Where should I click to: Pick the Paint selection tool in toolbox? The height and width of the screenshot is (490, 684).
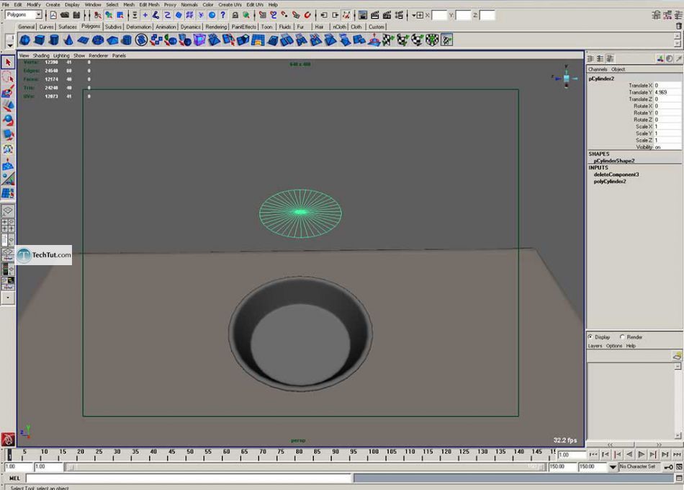click(x=8, y=92)
